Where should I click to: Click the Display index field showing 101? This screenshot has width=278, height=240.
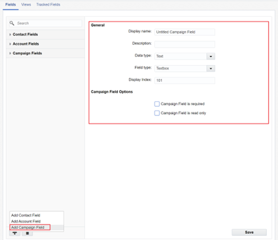185,81
